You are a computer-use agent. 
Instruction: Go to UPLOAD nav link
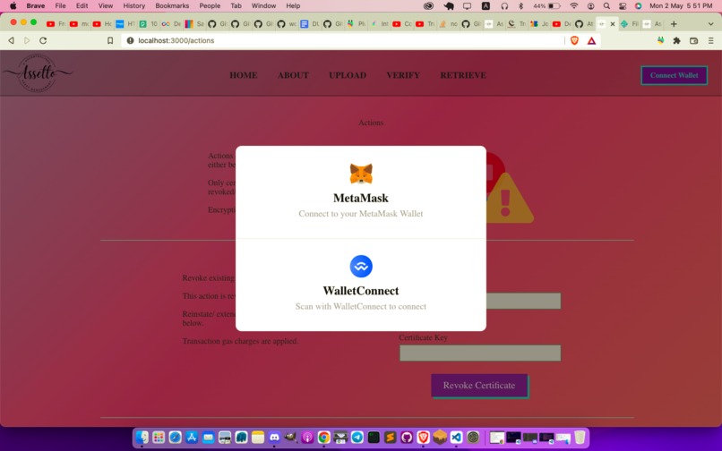coord(348,75)
